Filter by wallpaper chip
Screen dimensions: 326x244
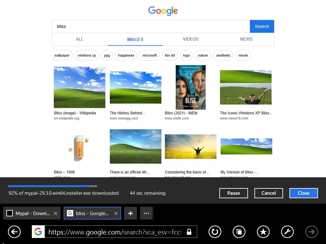click(62, 55)
